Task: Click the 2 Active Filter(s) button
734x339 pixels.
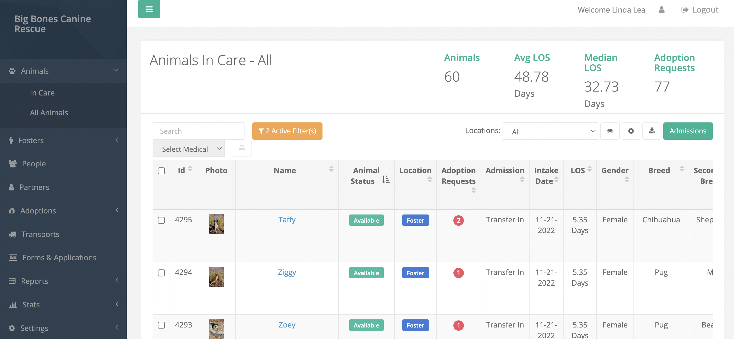Action: 287,131
